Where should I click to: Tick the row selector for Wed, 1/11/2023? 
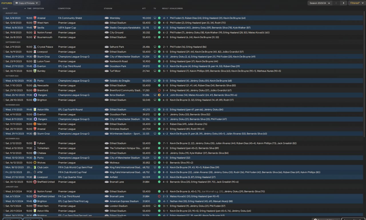point(4,110)
